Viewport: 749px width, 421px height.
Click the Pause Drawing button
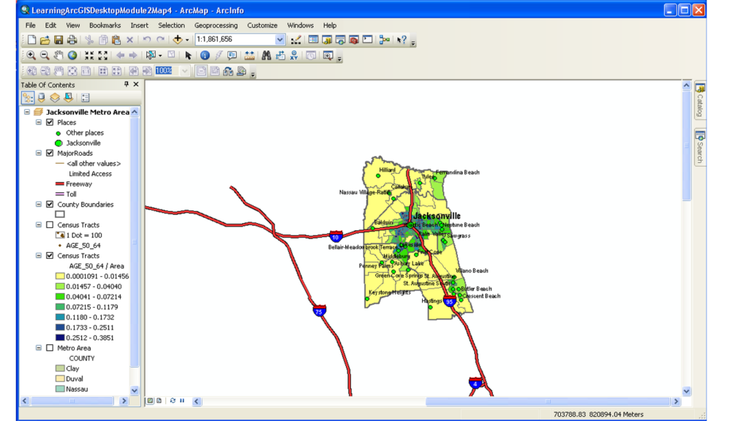tap(182, 401)
